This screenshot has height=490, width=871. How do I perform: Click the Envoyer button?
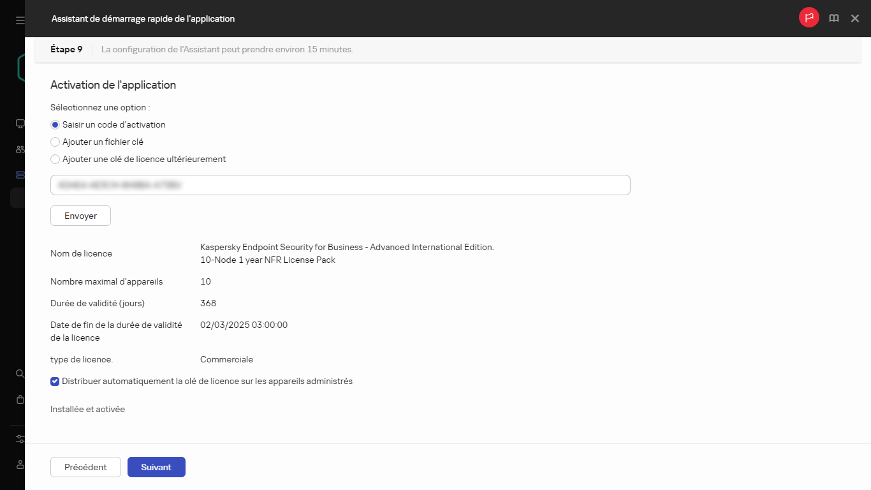(x=80, y=216)
